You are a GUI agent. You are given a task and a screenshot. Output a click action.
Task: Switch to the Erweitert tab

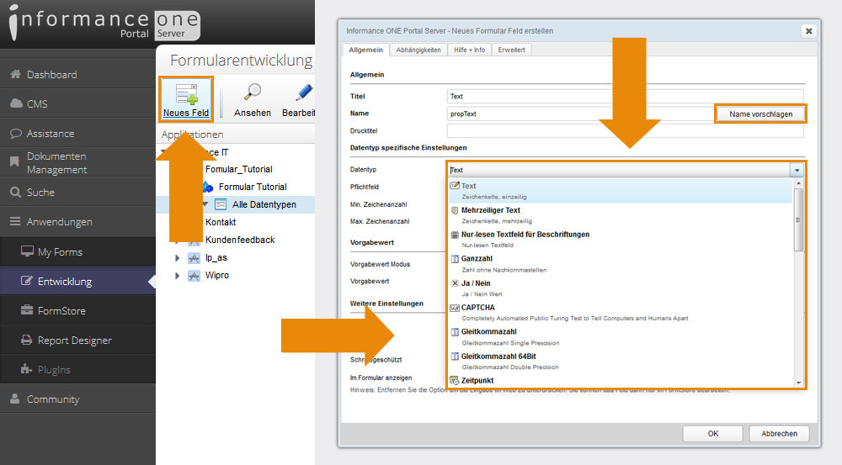coord(511,50)
